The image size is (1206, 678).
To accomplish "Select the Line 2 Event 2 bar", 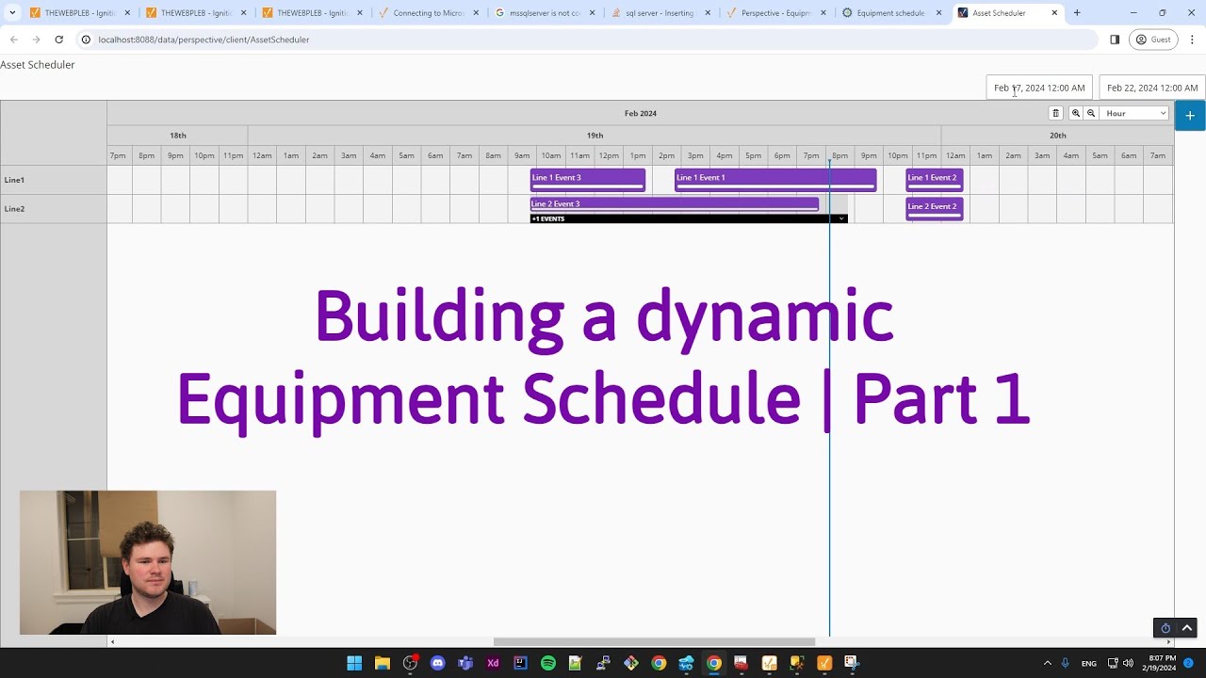I will pos(935,208).
